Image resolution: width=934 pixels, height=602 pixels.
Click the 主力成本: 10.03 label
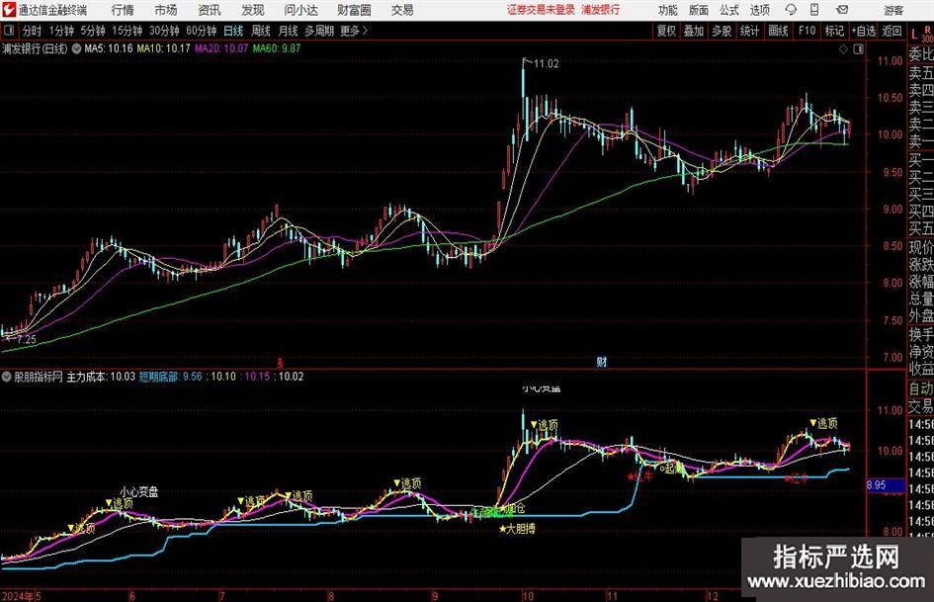coord(101,377)
